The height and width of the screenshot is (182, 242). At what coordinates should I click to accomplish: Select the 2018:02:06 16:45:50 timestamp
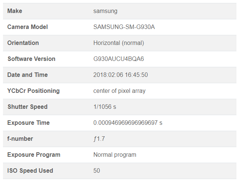pos(120,75)
